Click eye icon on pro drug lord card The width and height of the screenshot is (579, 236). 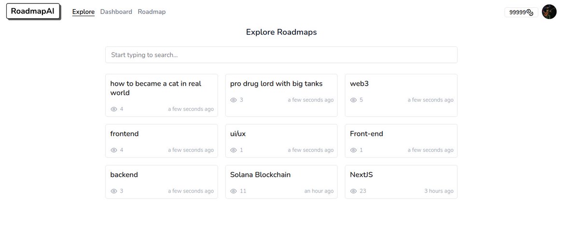click(234, 100)
